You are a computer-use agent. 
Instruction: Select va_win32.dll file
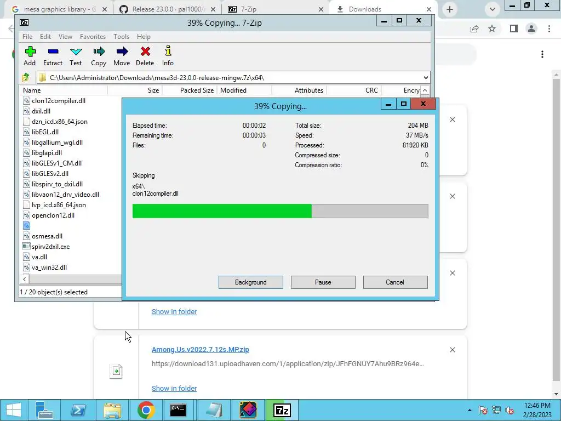click(x=49, y=267)
